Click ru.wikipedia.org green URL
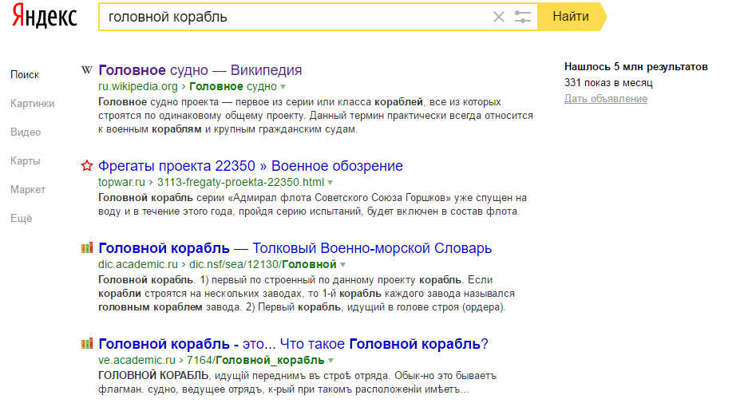This screenshot has height=407, width=740. [x=138, y=86]
